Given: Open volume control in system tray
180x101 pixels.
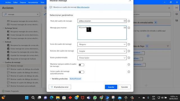Looking at the screenshot, I should click(x=162, y=98).
